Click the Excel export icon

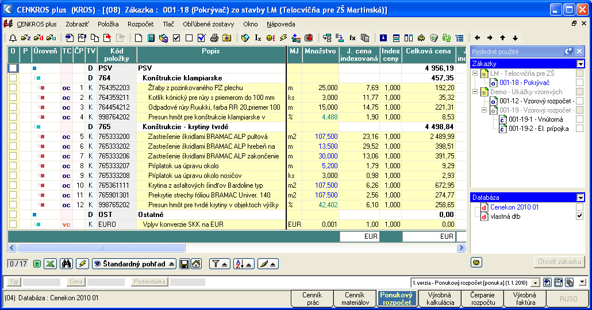pos(50,263)
